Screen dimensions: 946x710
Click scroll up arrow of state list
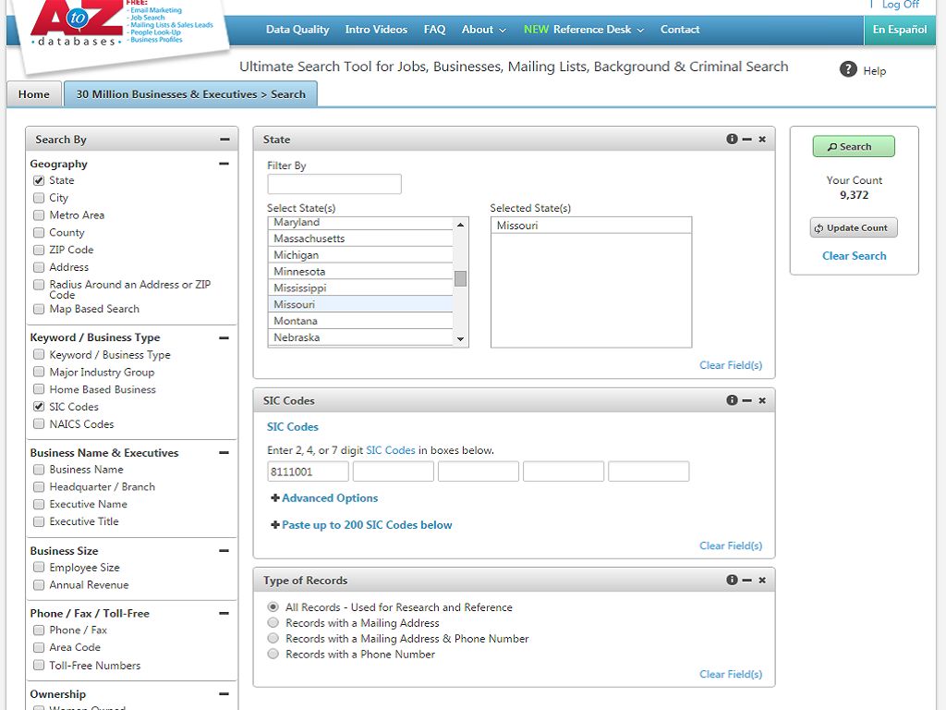(460, 225)
